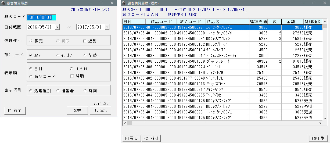This screenshot has height=143, width=330.
Task: Click the F2 テキスト button
Action: click(151, 138)
